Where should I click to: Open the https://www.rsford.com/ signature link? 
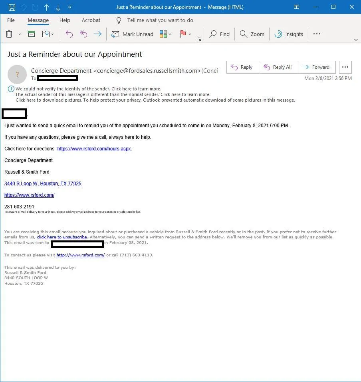(x=30, y=195)
